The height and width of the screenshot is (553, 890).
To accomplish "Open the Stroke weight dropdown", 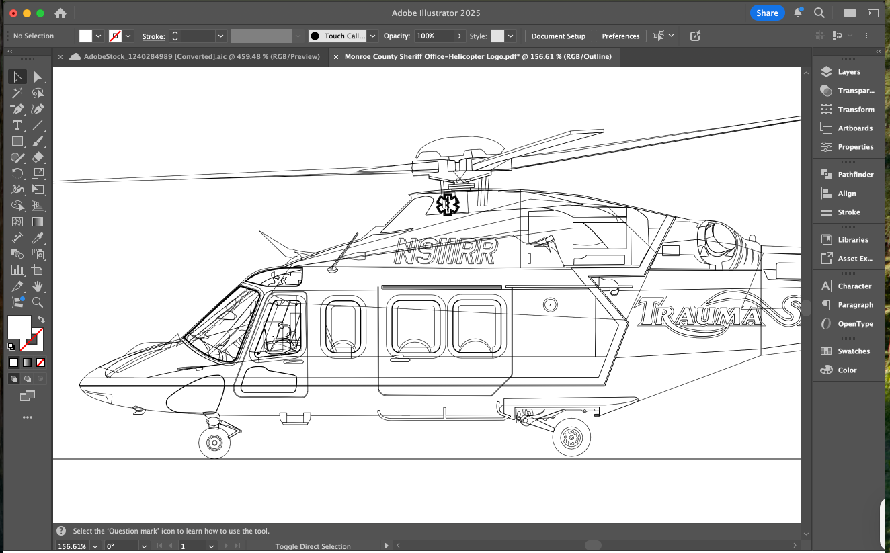I will [x=220, y=36].
